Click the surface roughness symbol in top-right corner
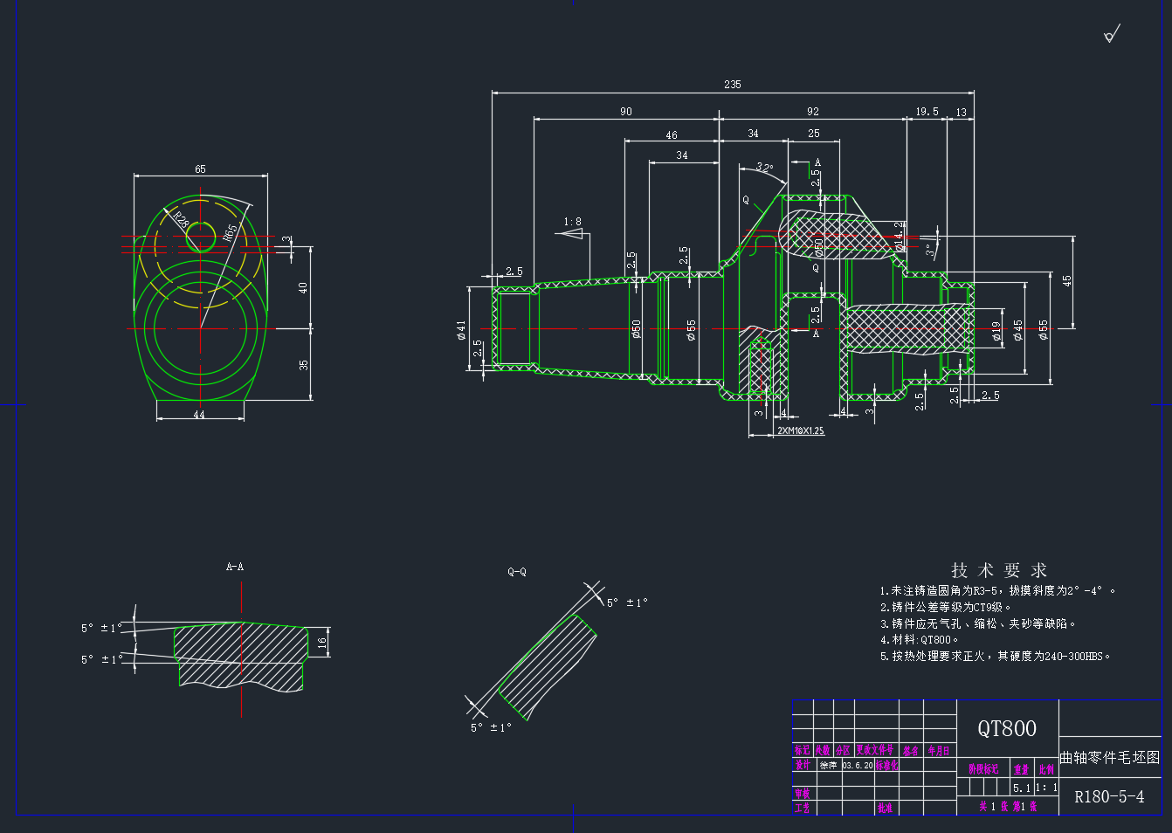The height and width of the screenshot is (833, 1172). [1111, 34]
